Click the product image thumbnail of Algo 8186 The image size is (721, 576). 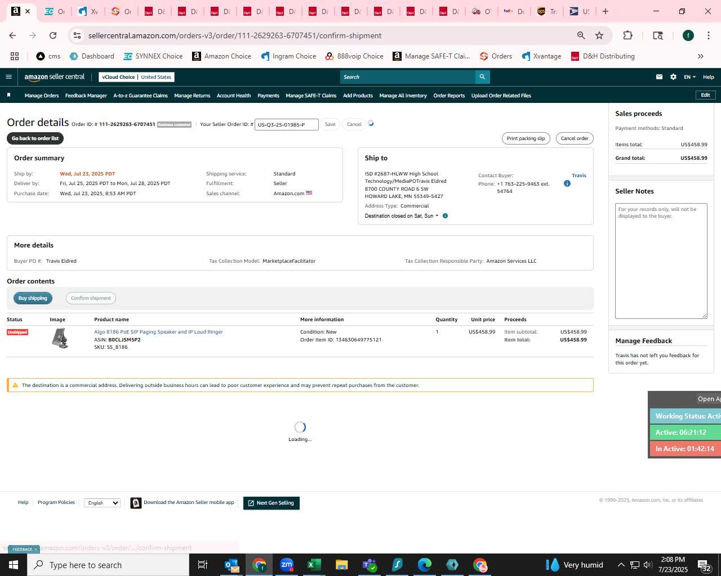pos(60,339)
